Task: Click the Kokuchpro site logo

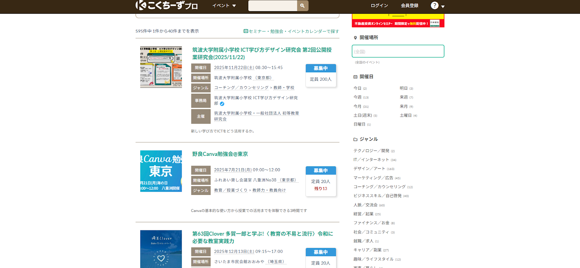Action: pyautogui.click(x=166, y=5)
